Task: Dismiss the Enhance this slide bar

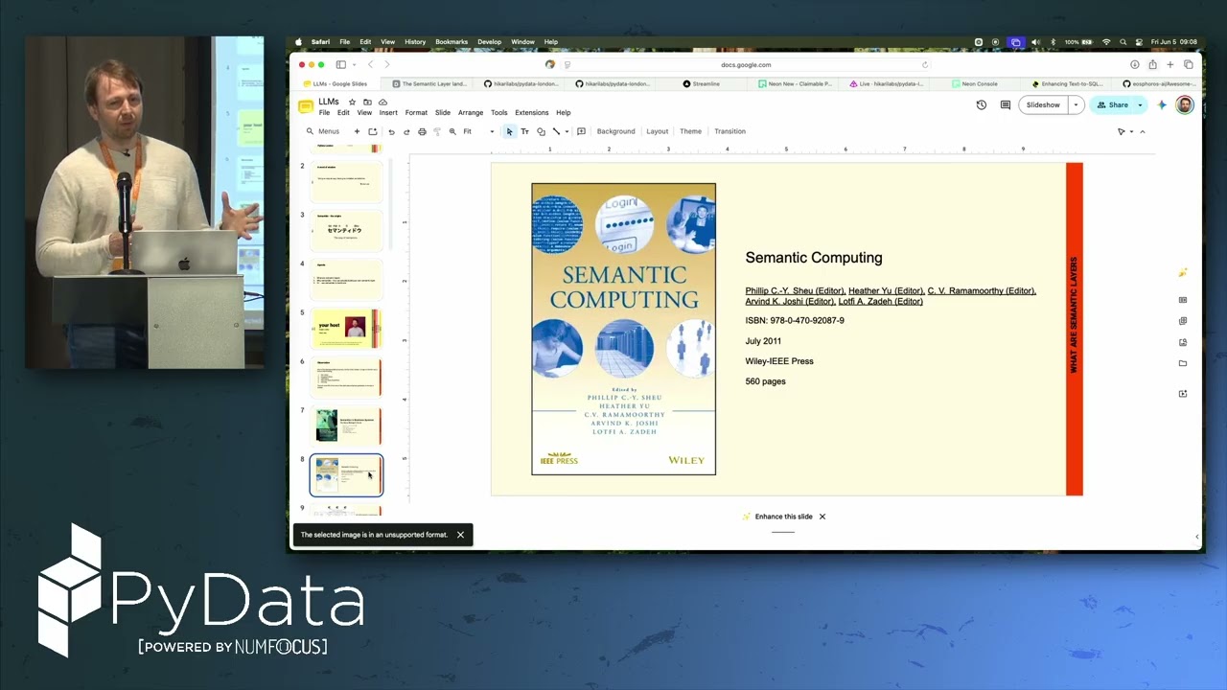Action: point(822,517)
